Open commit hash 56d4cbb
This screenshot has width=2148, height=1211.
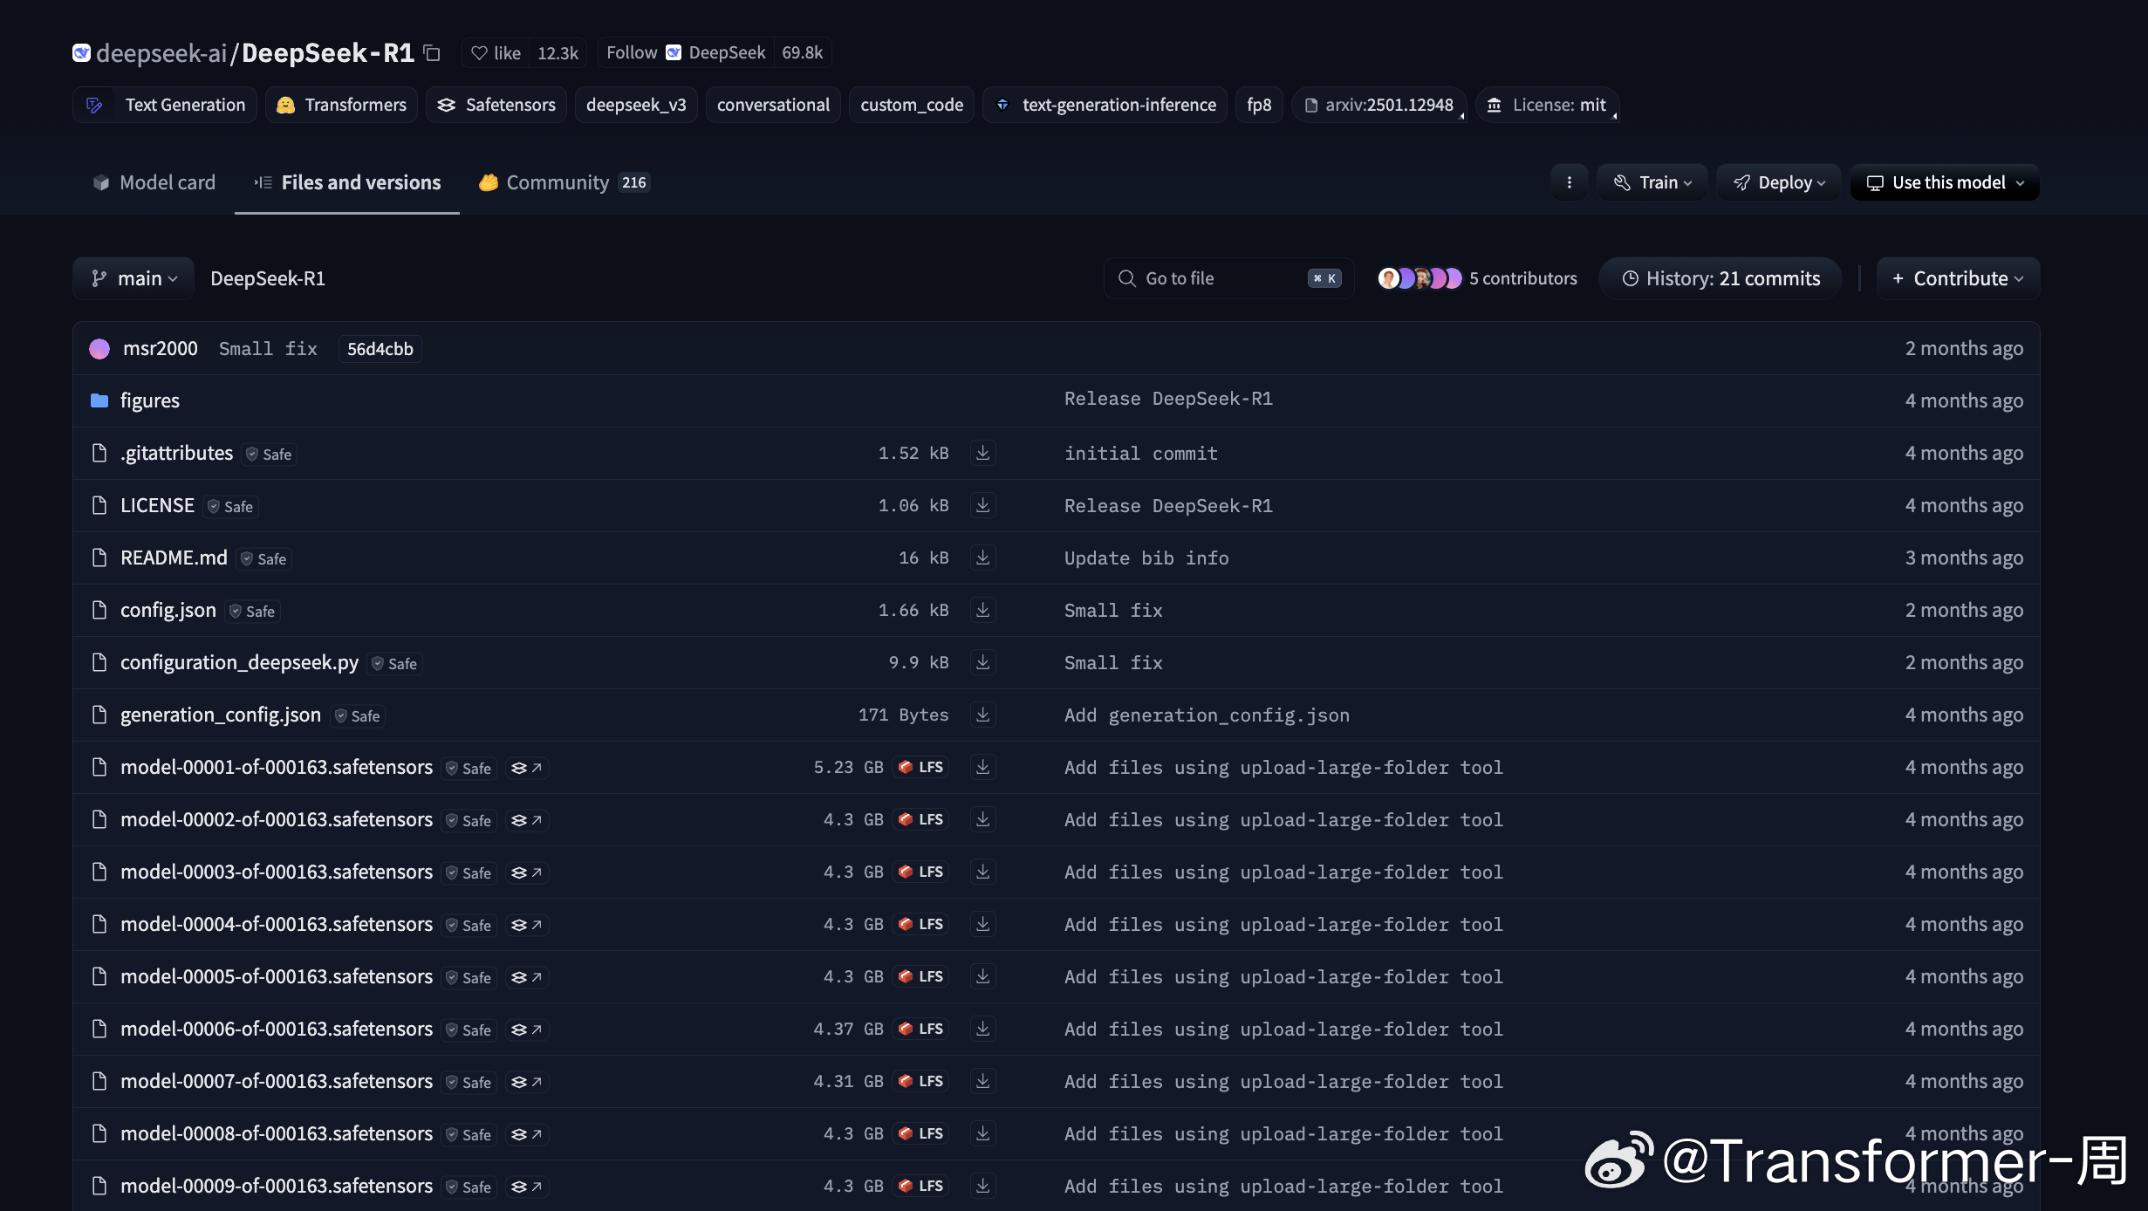(380, 349)
